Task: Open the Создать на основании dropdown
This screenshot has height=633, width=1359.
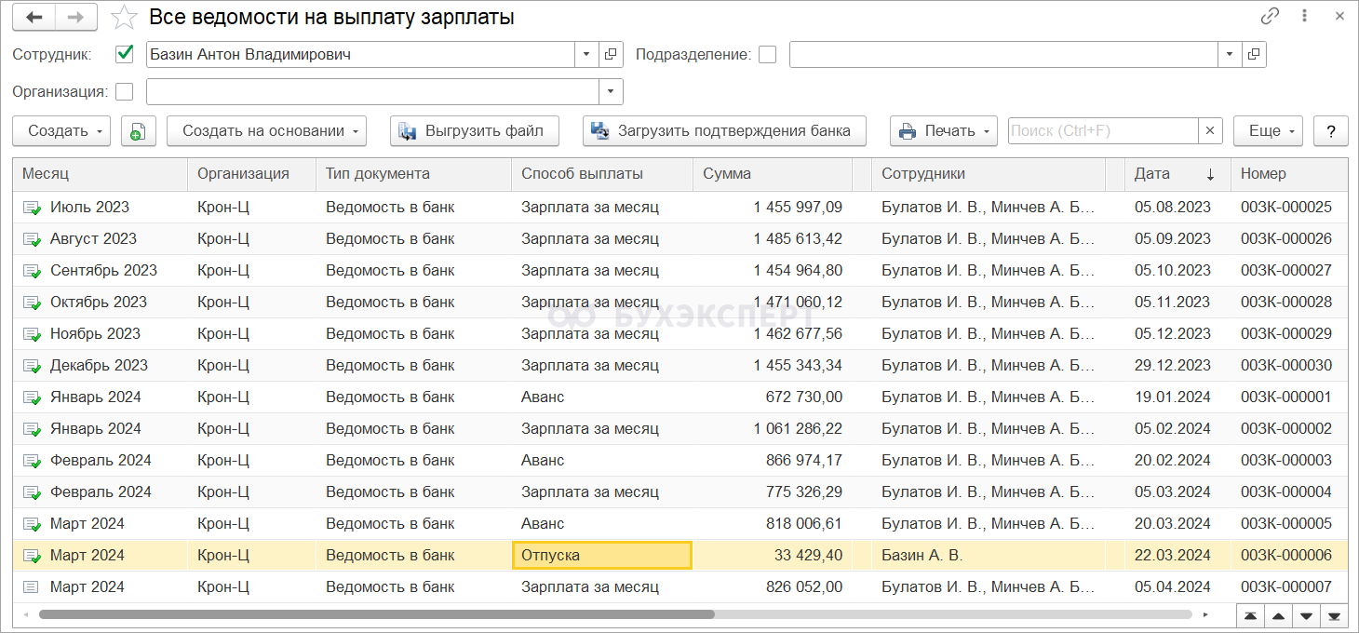Action: 266,131
